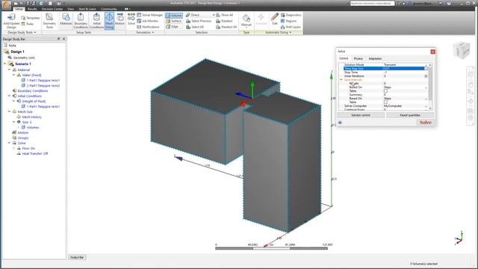Click Select Previous

tap(199, 21)
